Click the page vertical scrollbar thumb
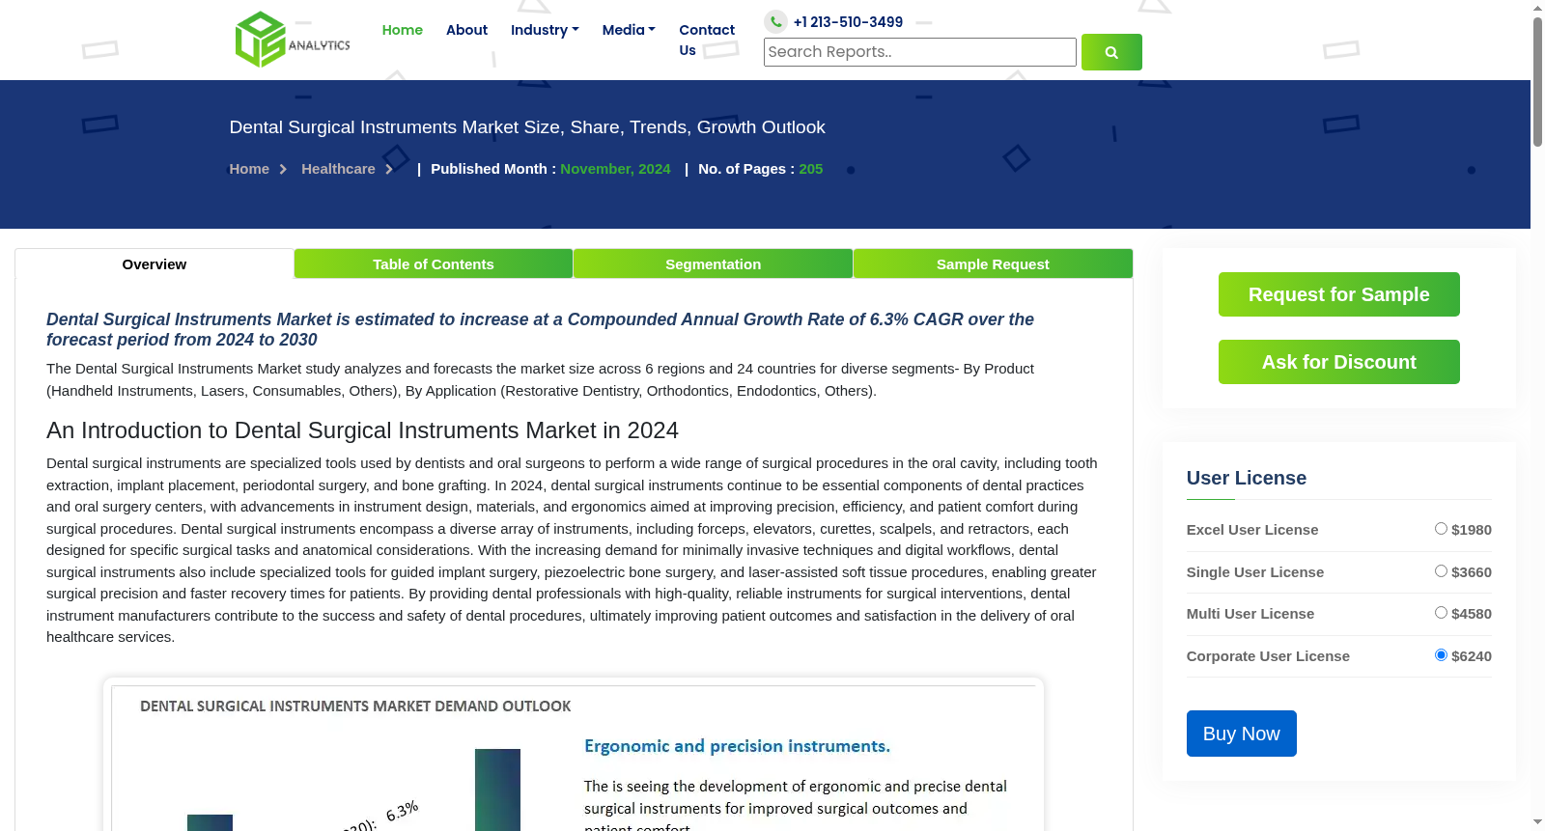The height and width of the screenshot is (831, 1545). (1537, 82)
